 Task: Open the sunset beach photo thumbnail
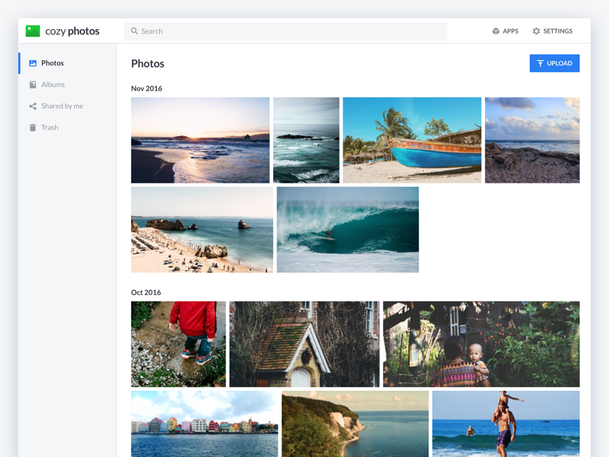click(x=200, y=140)
